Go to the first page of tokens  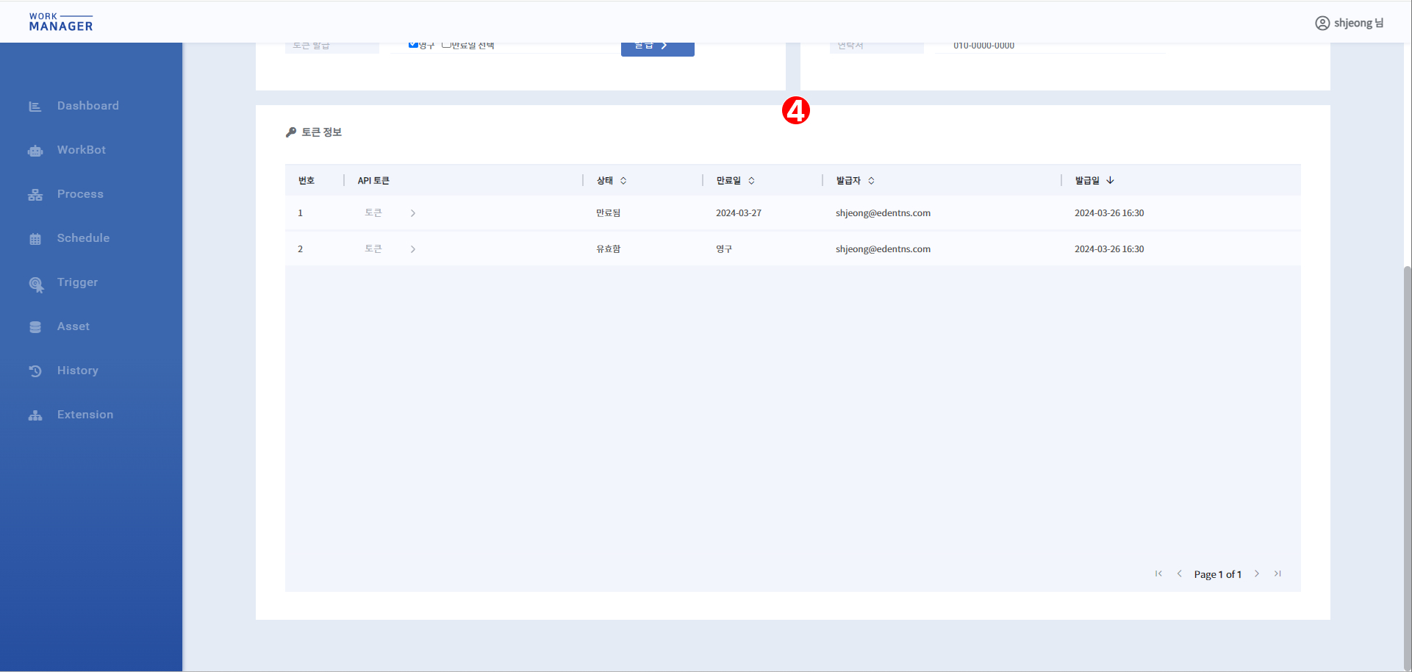[1158, 573]
